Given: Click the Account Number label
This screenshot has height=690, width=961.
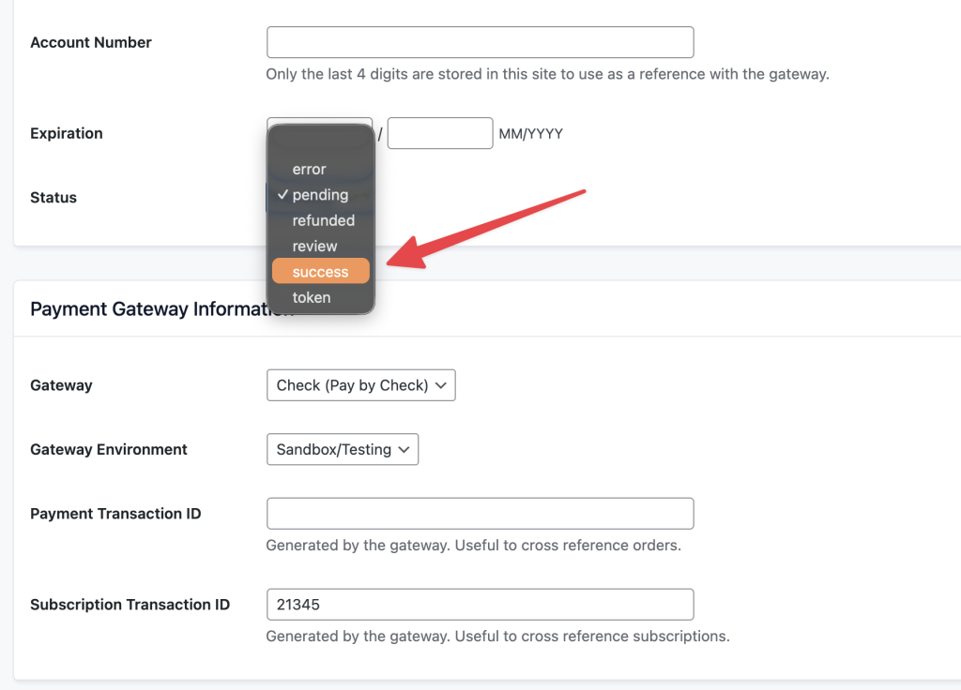Looking at the screenshot, I should click(x=91, y=42).
